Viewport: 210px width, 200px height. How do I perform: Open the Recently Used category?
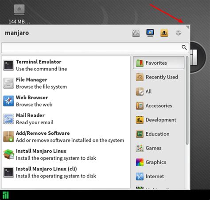(x=159, y=77)
